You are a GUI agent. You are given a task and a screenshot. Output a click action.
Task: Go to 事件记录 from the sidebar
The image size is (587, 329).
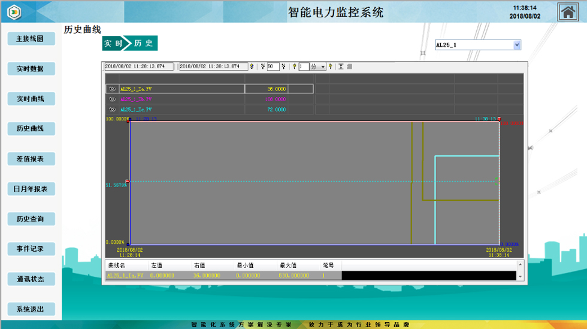(31, 249)
